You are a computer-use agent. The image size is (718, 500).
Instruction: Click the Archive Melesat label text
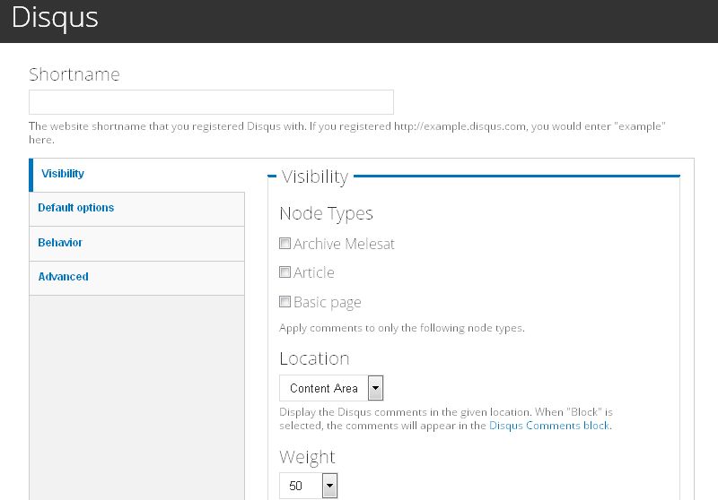pos(344,244)
